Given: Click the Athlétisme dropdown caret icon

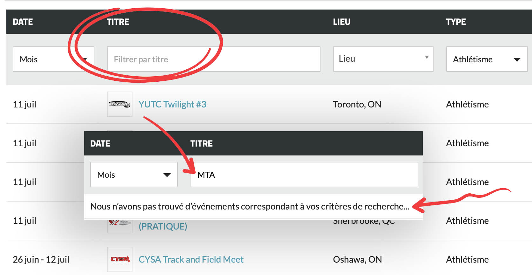Looking at the screenshot, I should [517, 59].
